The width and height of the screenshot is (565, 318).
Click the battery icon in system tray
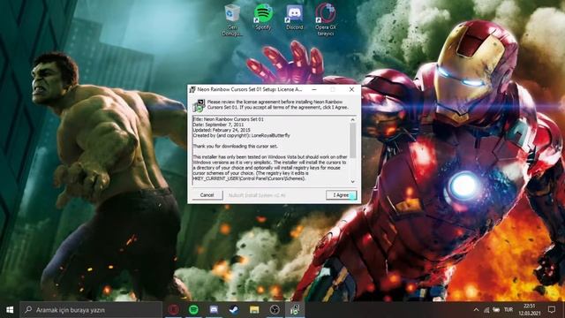[x=496, y=310]
